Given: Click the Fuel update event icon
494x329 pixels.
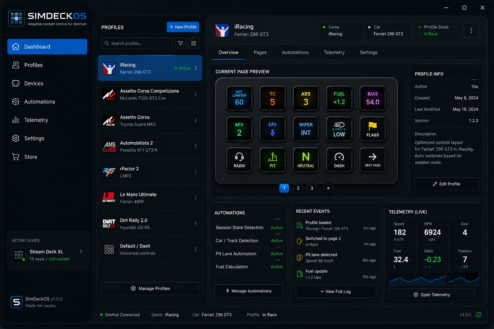Looking at the screenshot, I should 299,274.
